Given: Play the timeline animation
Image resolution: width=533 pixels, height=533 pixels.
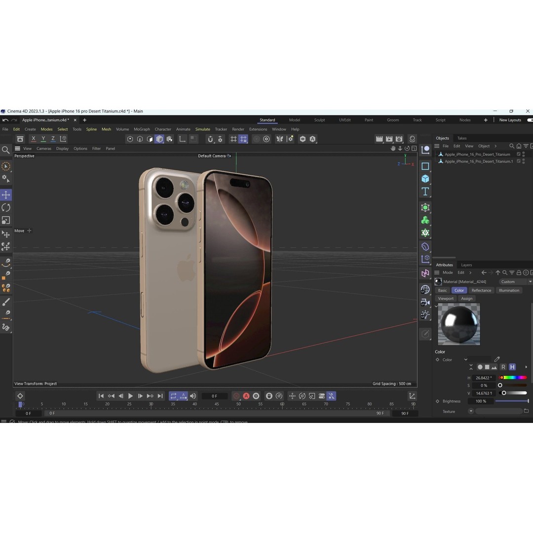Looking at the screenshot, I should tap(130, 396).
